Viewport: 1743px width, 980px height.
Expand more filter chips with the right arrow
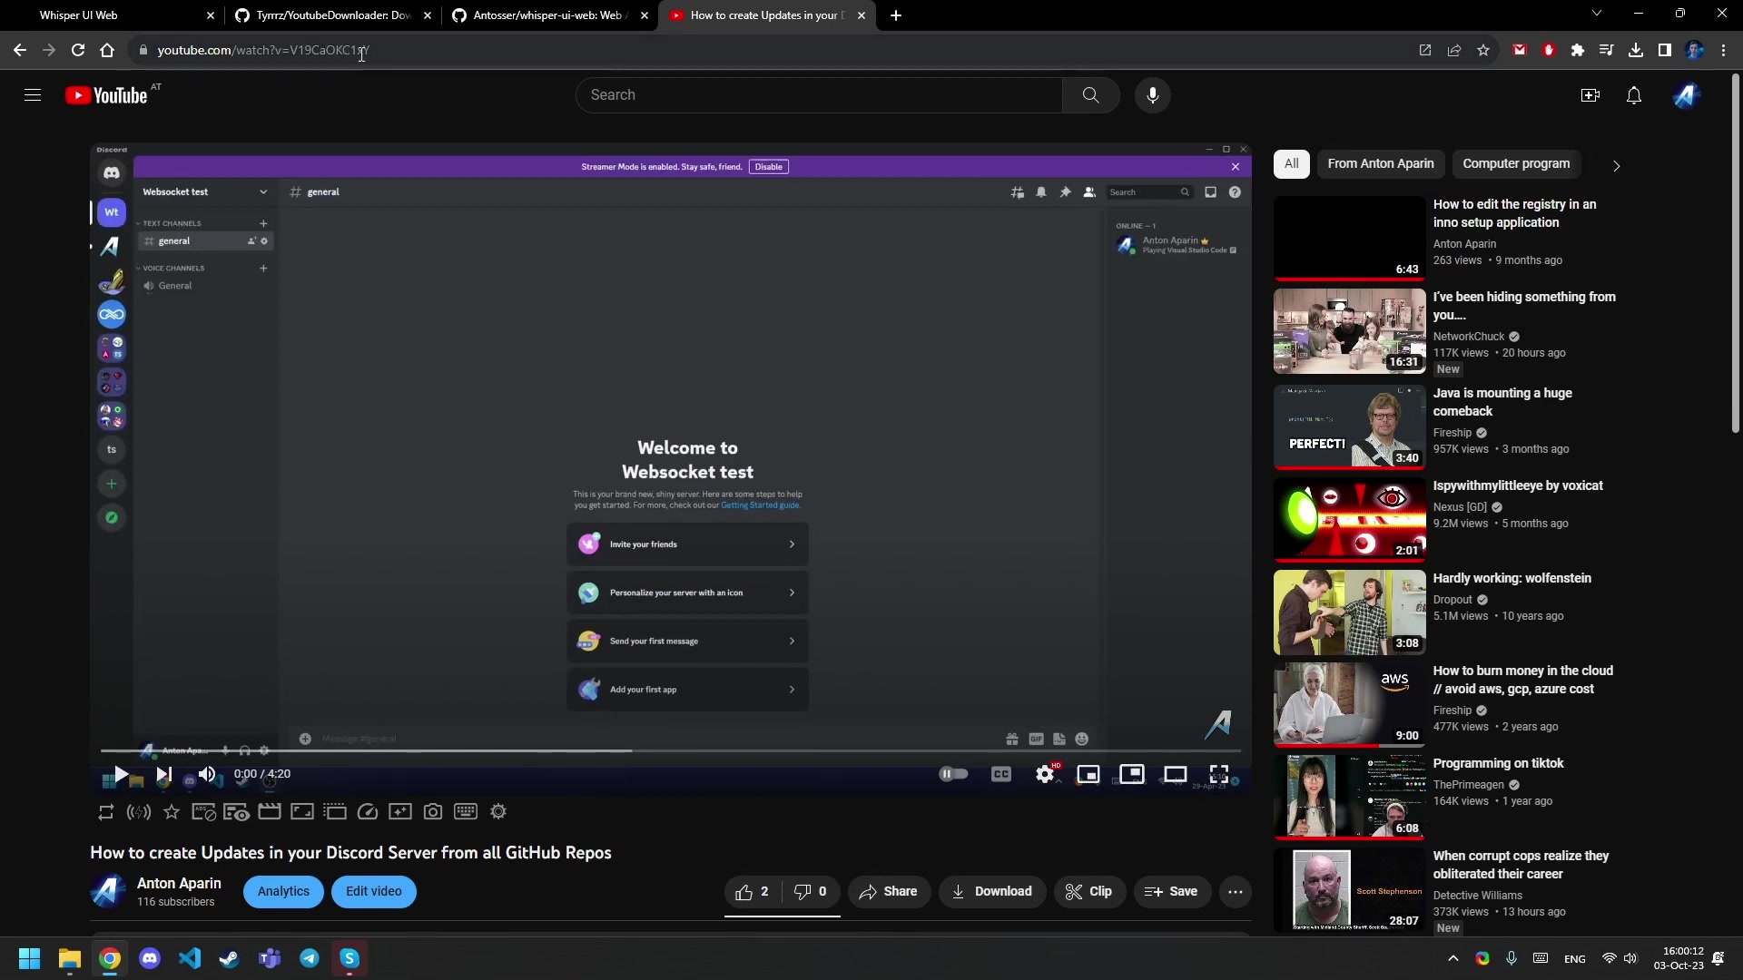coord(1617,165)
